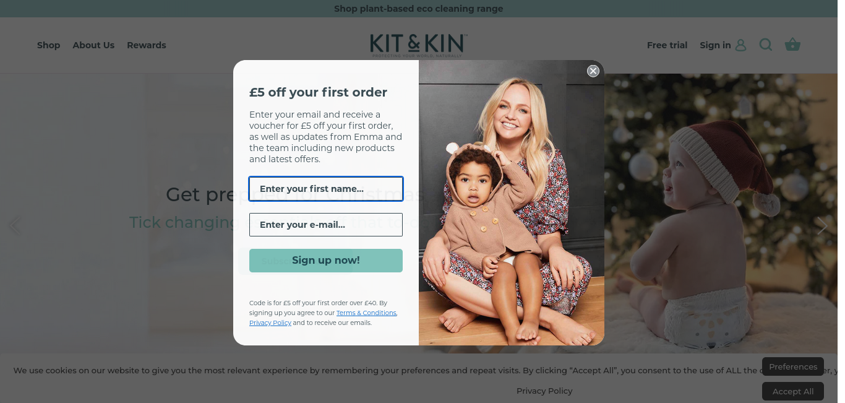This screenshot has height=403, width=845.
Task: Focus the first name field
Action: [326, 189]
